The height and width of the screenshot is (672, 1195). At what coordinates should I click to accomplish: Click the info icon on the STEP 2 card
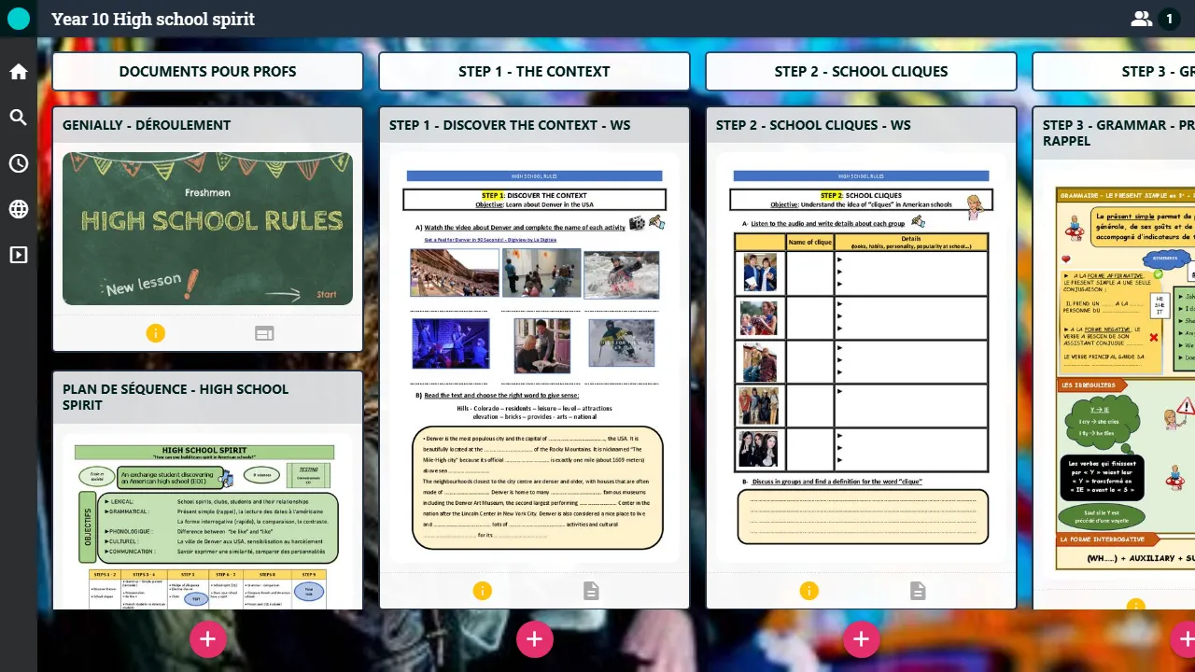click(809, 590)
